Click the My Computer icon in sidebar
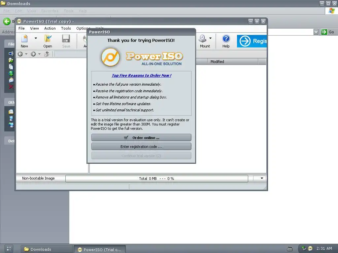The image size is (338, 253). (x=11, y=118)
